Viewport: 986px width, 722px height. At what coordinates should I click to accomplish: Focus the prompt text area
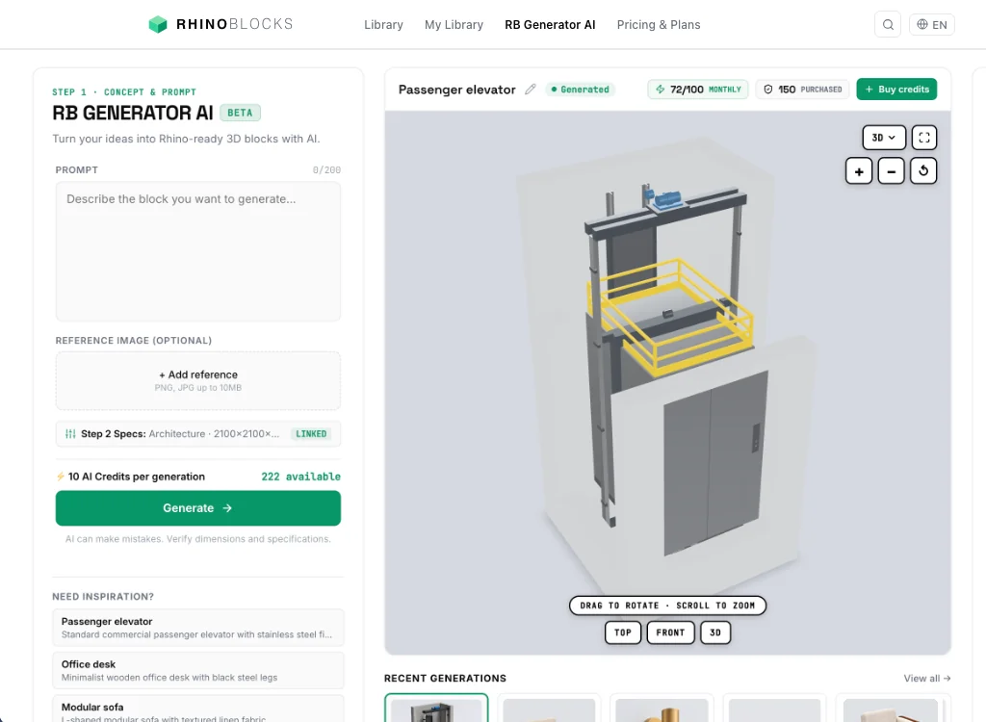pyautogui.click(x=198, y=251)
